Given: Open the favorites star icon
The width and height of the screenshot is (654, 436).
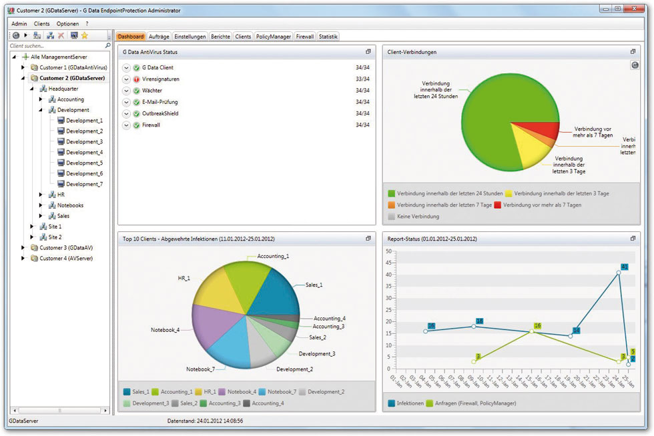Looking at the screenshot, I should point(85,35).
